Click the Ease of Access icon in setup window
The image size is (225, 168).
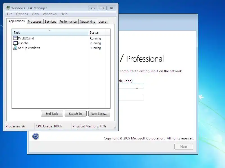tap(36, 136)
